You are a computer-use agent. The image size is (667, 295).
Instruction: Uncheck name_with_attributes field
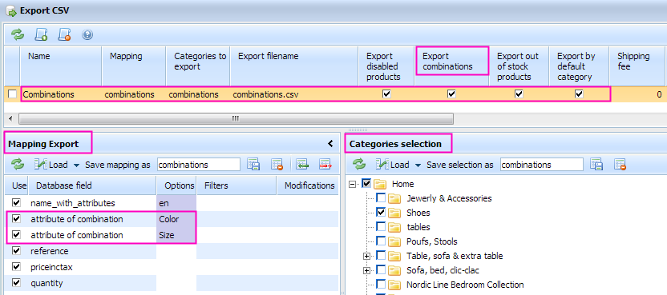[16, 202]
